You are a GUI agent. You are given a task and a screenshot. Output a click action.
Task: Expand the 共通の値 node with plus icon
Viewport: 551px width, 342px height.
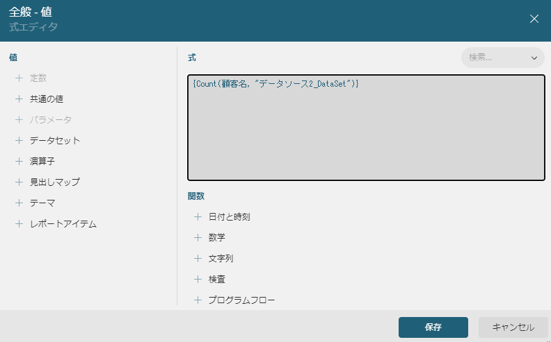click(x=19, y=99)
